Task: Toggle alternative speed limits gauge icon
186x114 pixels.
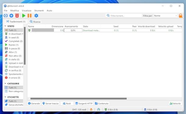Action: click(x=98, y=109)
